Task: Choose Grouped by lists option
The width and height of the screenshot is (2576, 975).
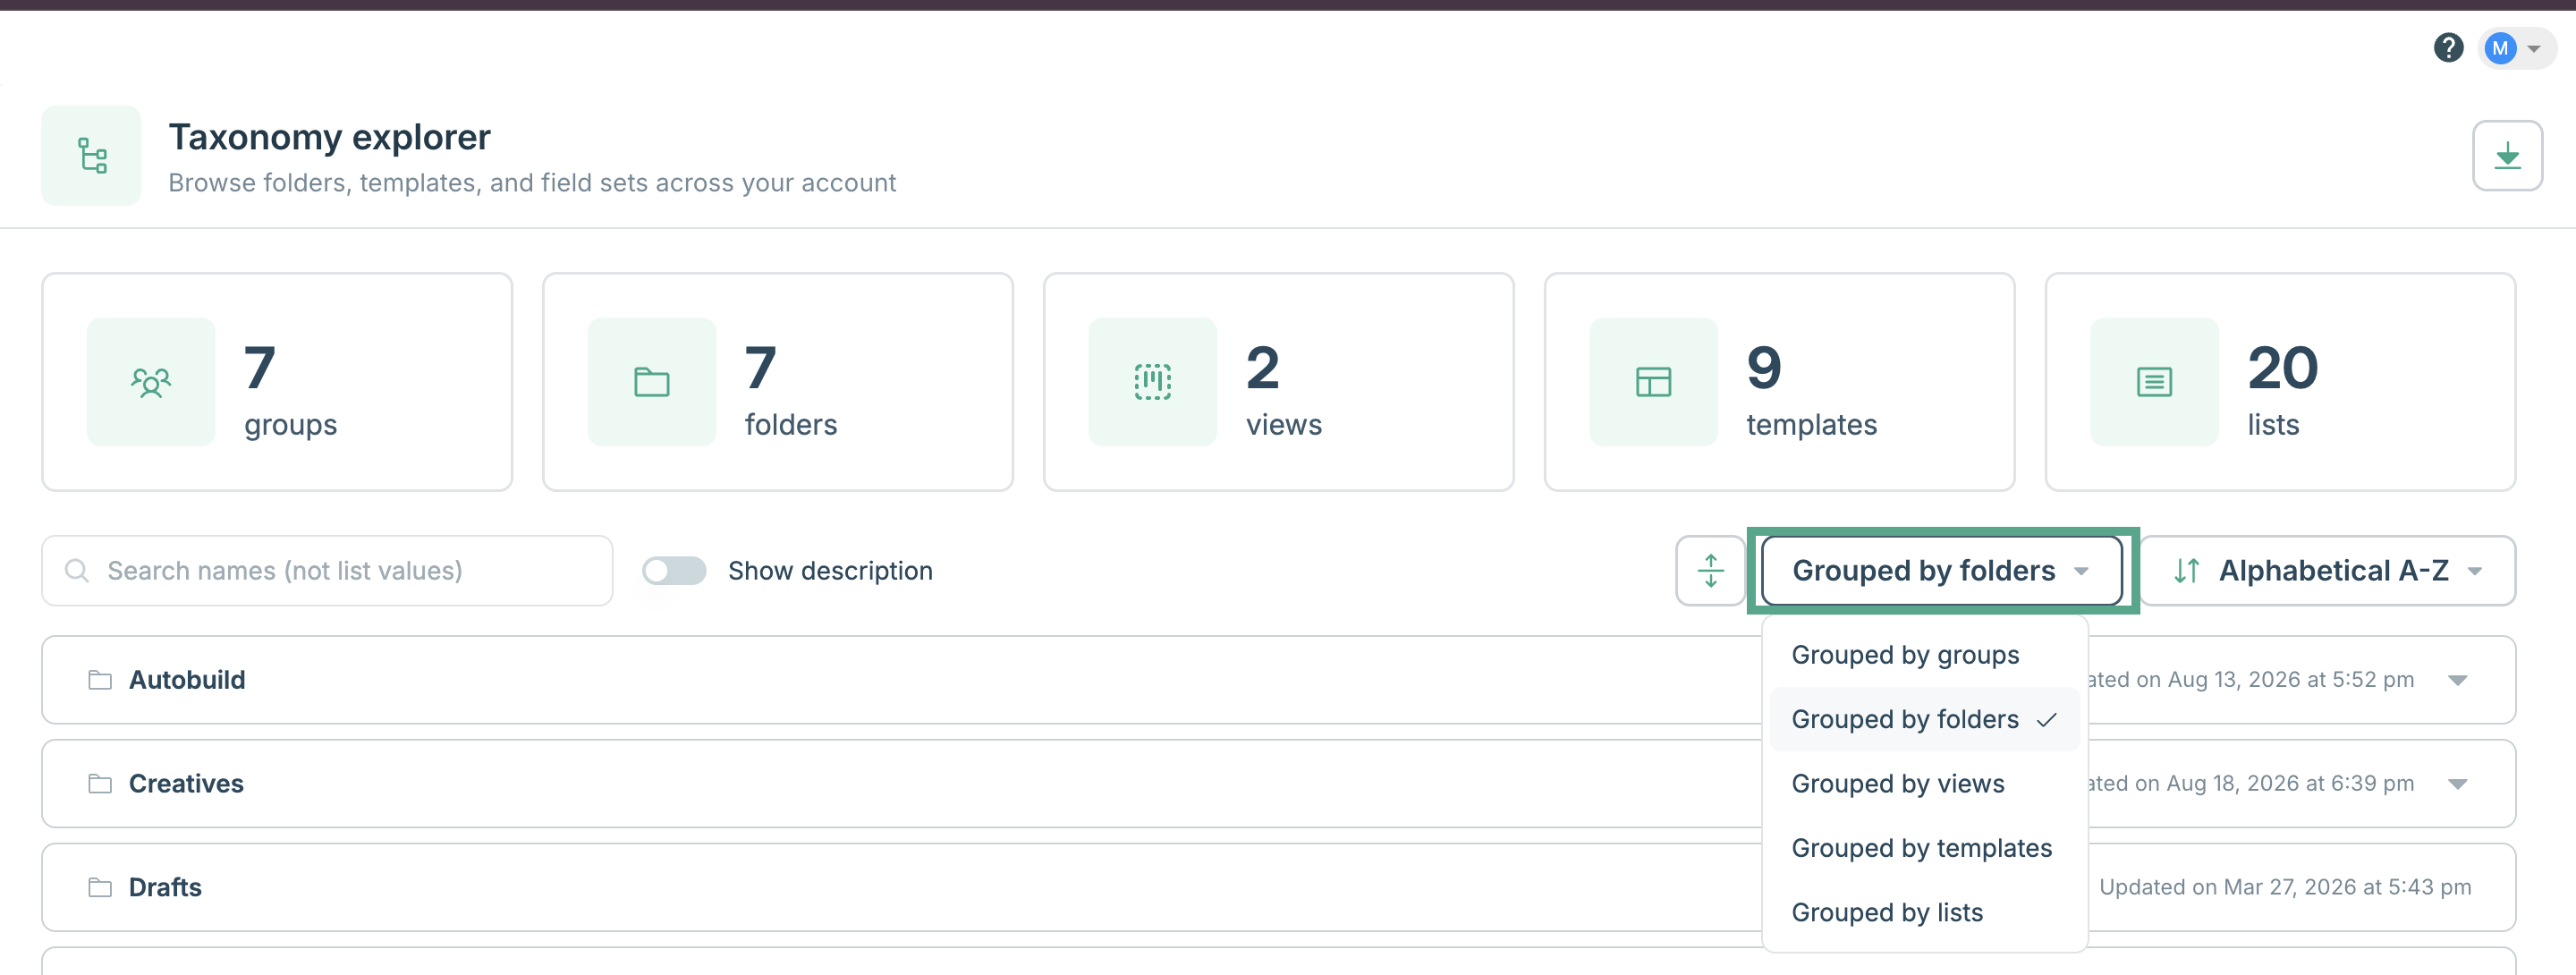Action: point(1924,912)
